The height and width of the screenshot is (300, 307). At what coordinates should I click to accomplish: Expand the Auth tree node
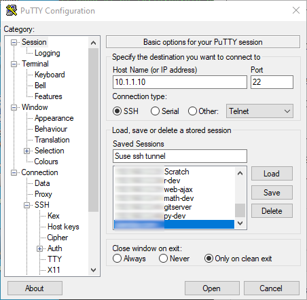click(x=39, y=248)
